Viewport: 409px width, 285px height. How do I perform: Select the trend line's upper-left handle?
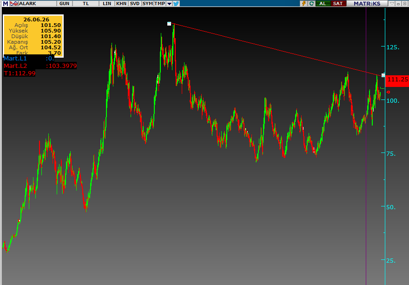169,24
